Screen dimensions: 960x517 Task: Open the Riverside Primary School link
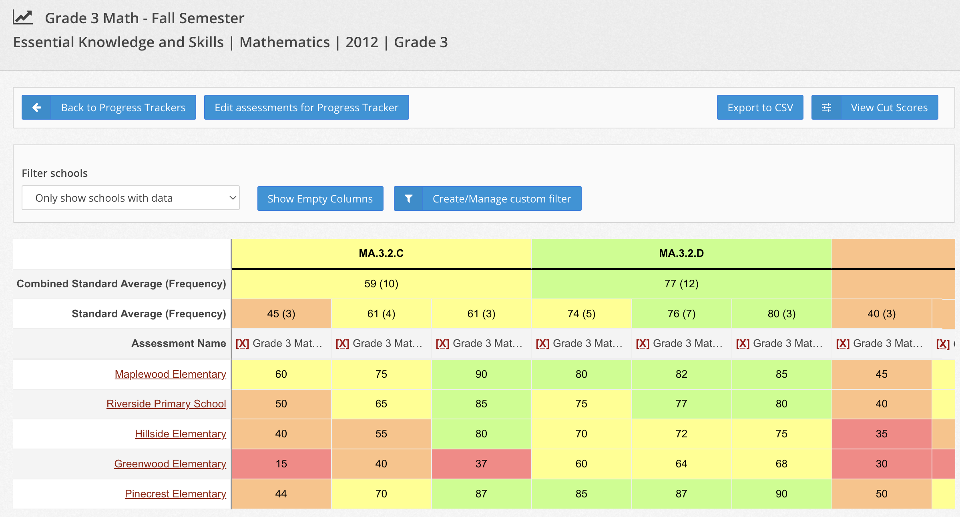pyautogui.click(x=166, y=404)
